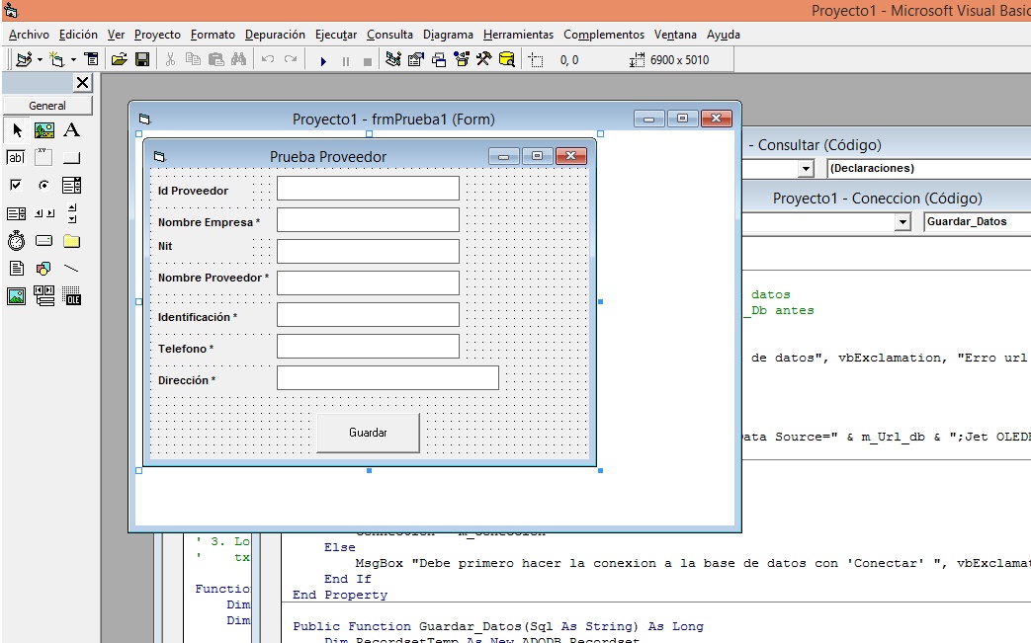
Task: Expand the Guardar_Datos procedure dropdown
Action: pyautogui.click(x=977, y=222)
